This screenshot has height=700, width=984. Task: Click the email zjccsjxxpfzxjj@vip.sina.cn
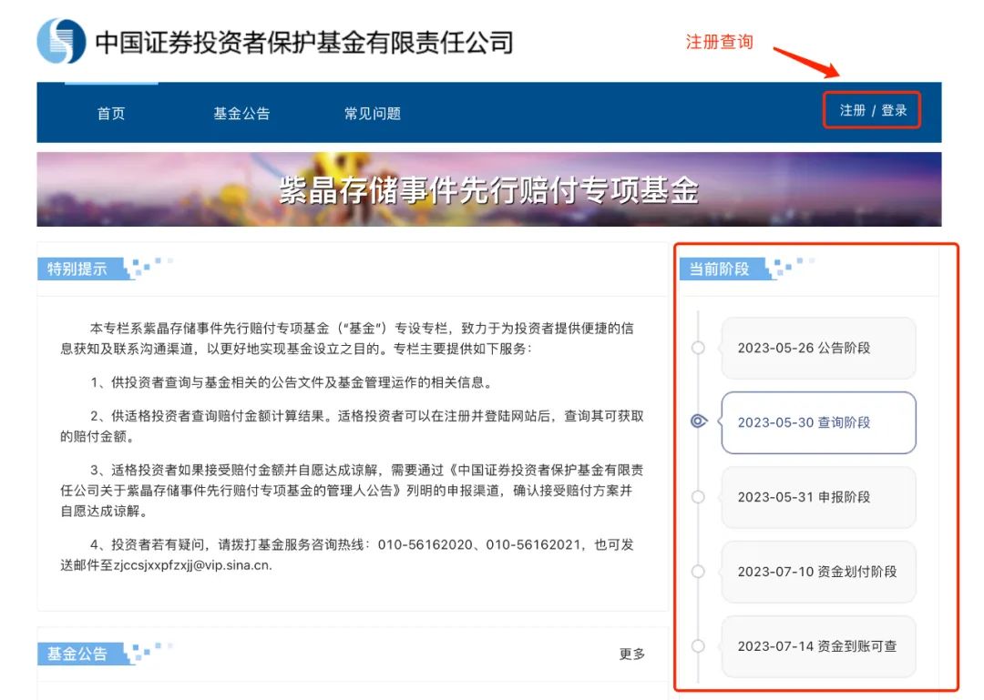point(192,565)
